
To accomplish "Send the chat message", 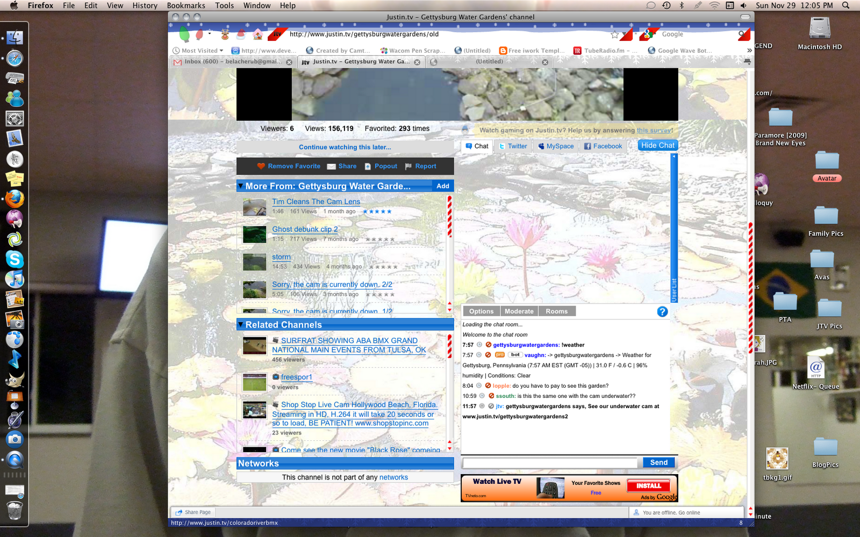I will 658,462.
